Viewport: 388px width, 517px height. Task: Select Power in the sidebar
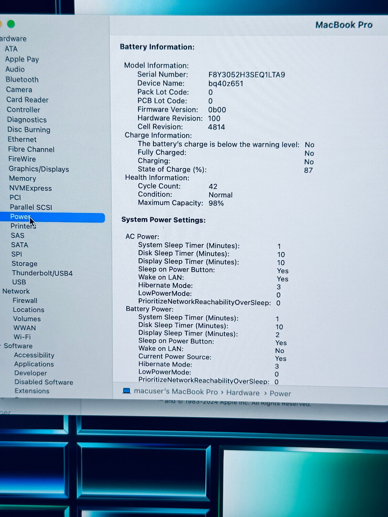tap(20, 217)
